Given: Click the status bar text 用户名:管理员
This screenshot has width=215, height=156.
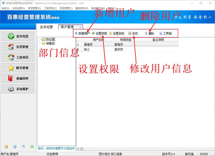Looking at the screenshot, I should (9, 154).
